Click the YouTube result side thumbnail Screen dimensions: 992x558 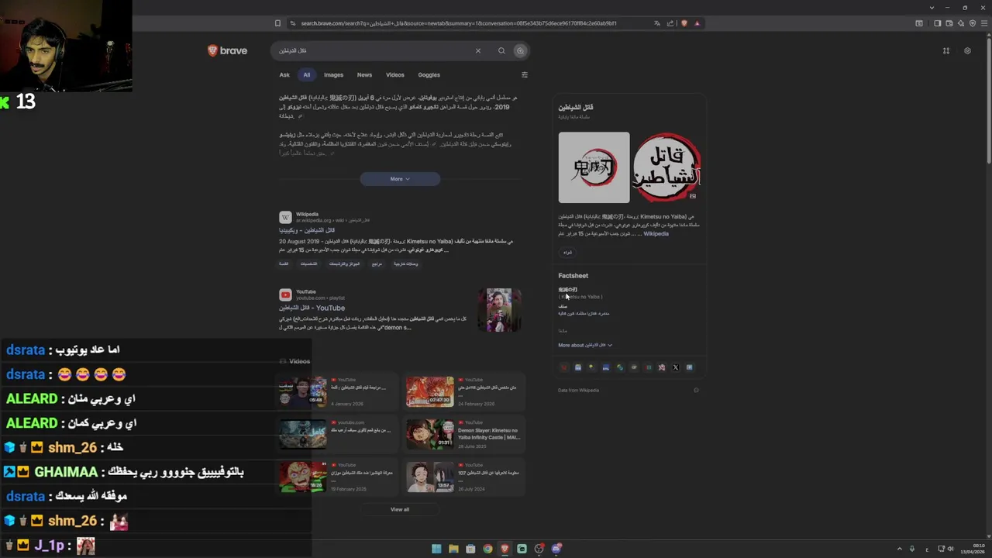click(x=499, y=310)
